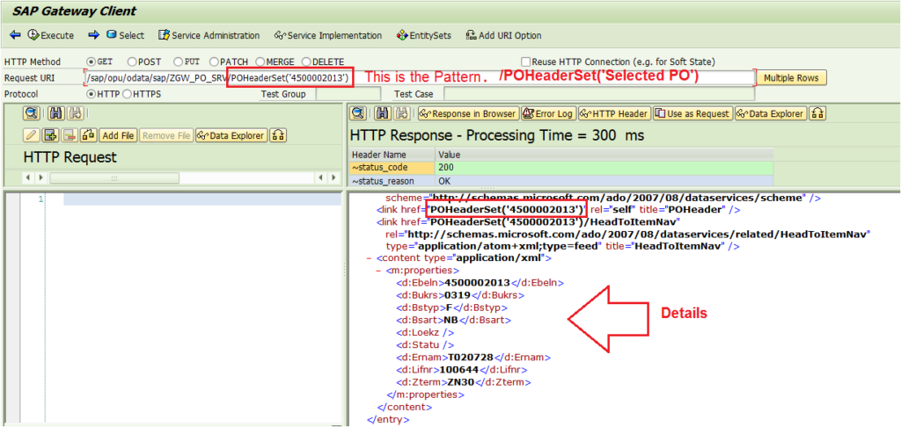The height and width of the screenshot is (427, 901).
Task: Click the d:Ernam value T020728
Action: (472, 357)
